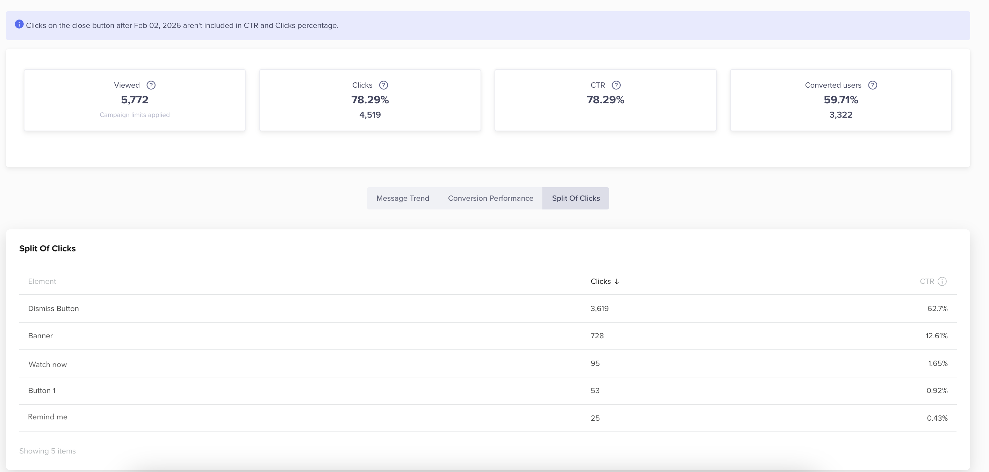Click the Remind me element row
989x472 pixels.
48,417
